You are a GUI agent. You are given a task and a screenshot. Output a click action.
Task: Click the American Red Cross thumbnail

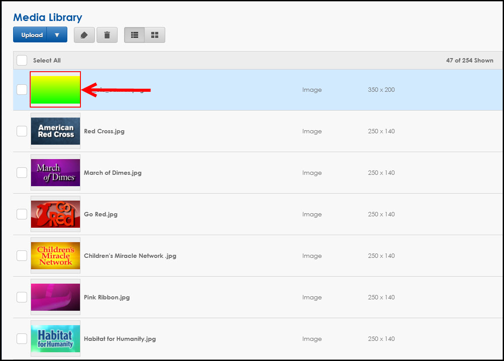tap(55, 131)
